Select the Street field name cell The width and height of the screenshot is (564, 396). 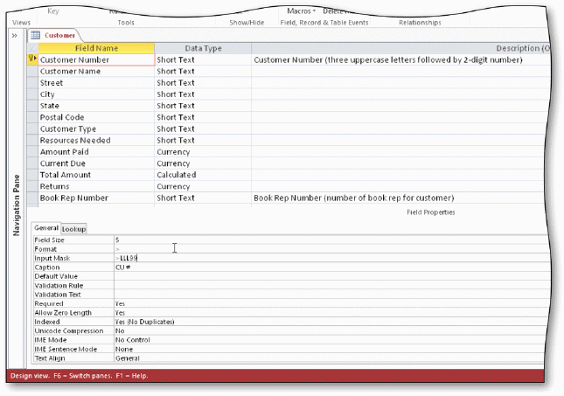point(96,83)
